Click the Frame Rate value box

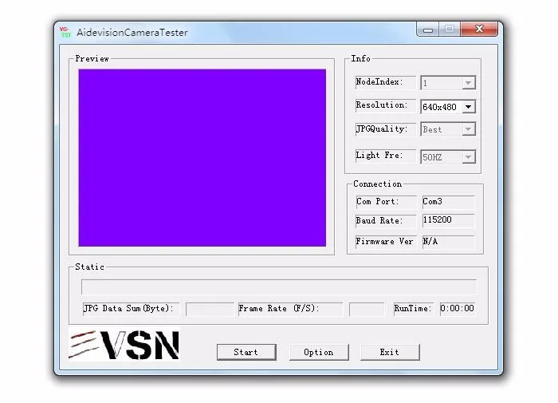[x=367, y=309]
